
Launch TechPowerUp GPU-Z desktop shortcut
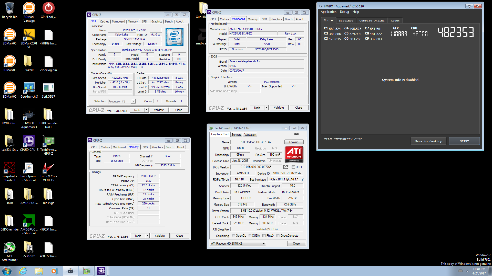48,145
